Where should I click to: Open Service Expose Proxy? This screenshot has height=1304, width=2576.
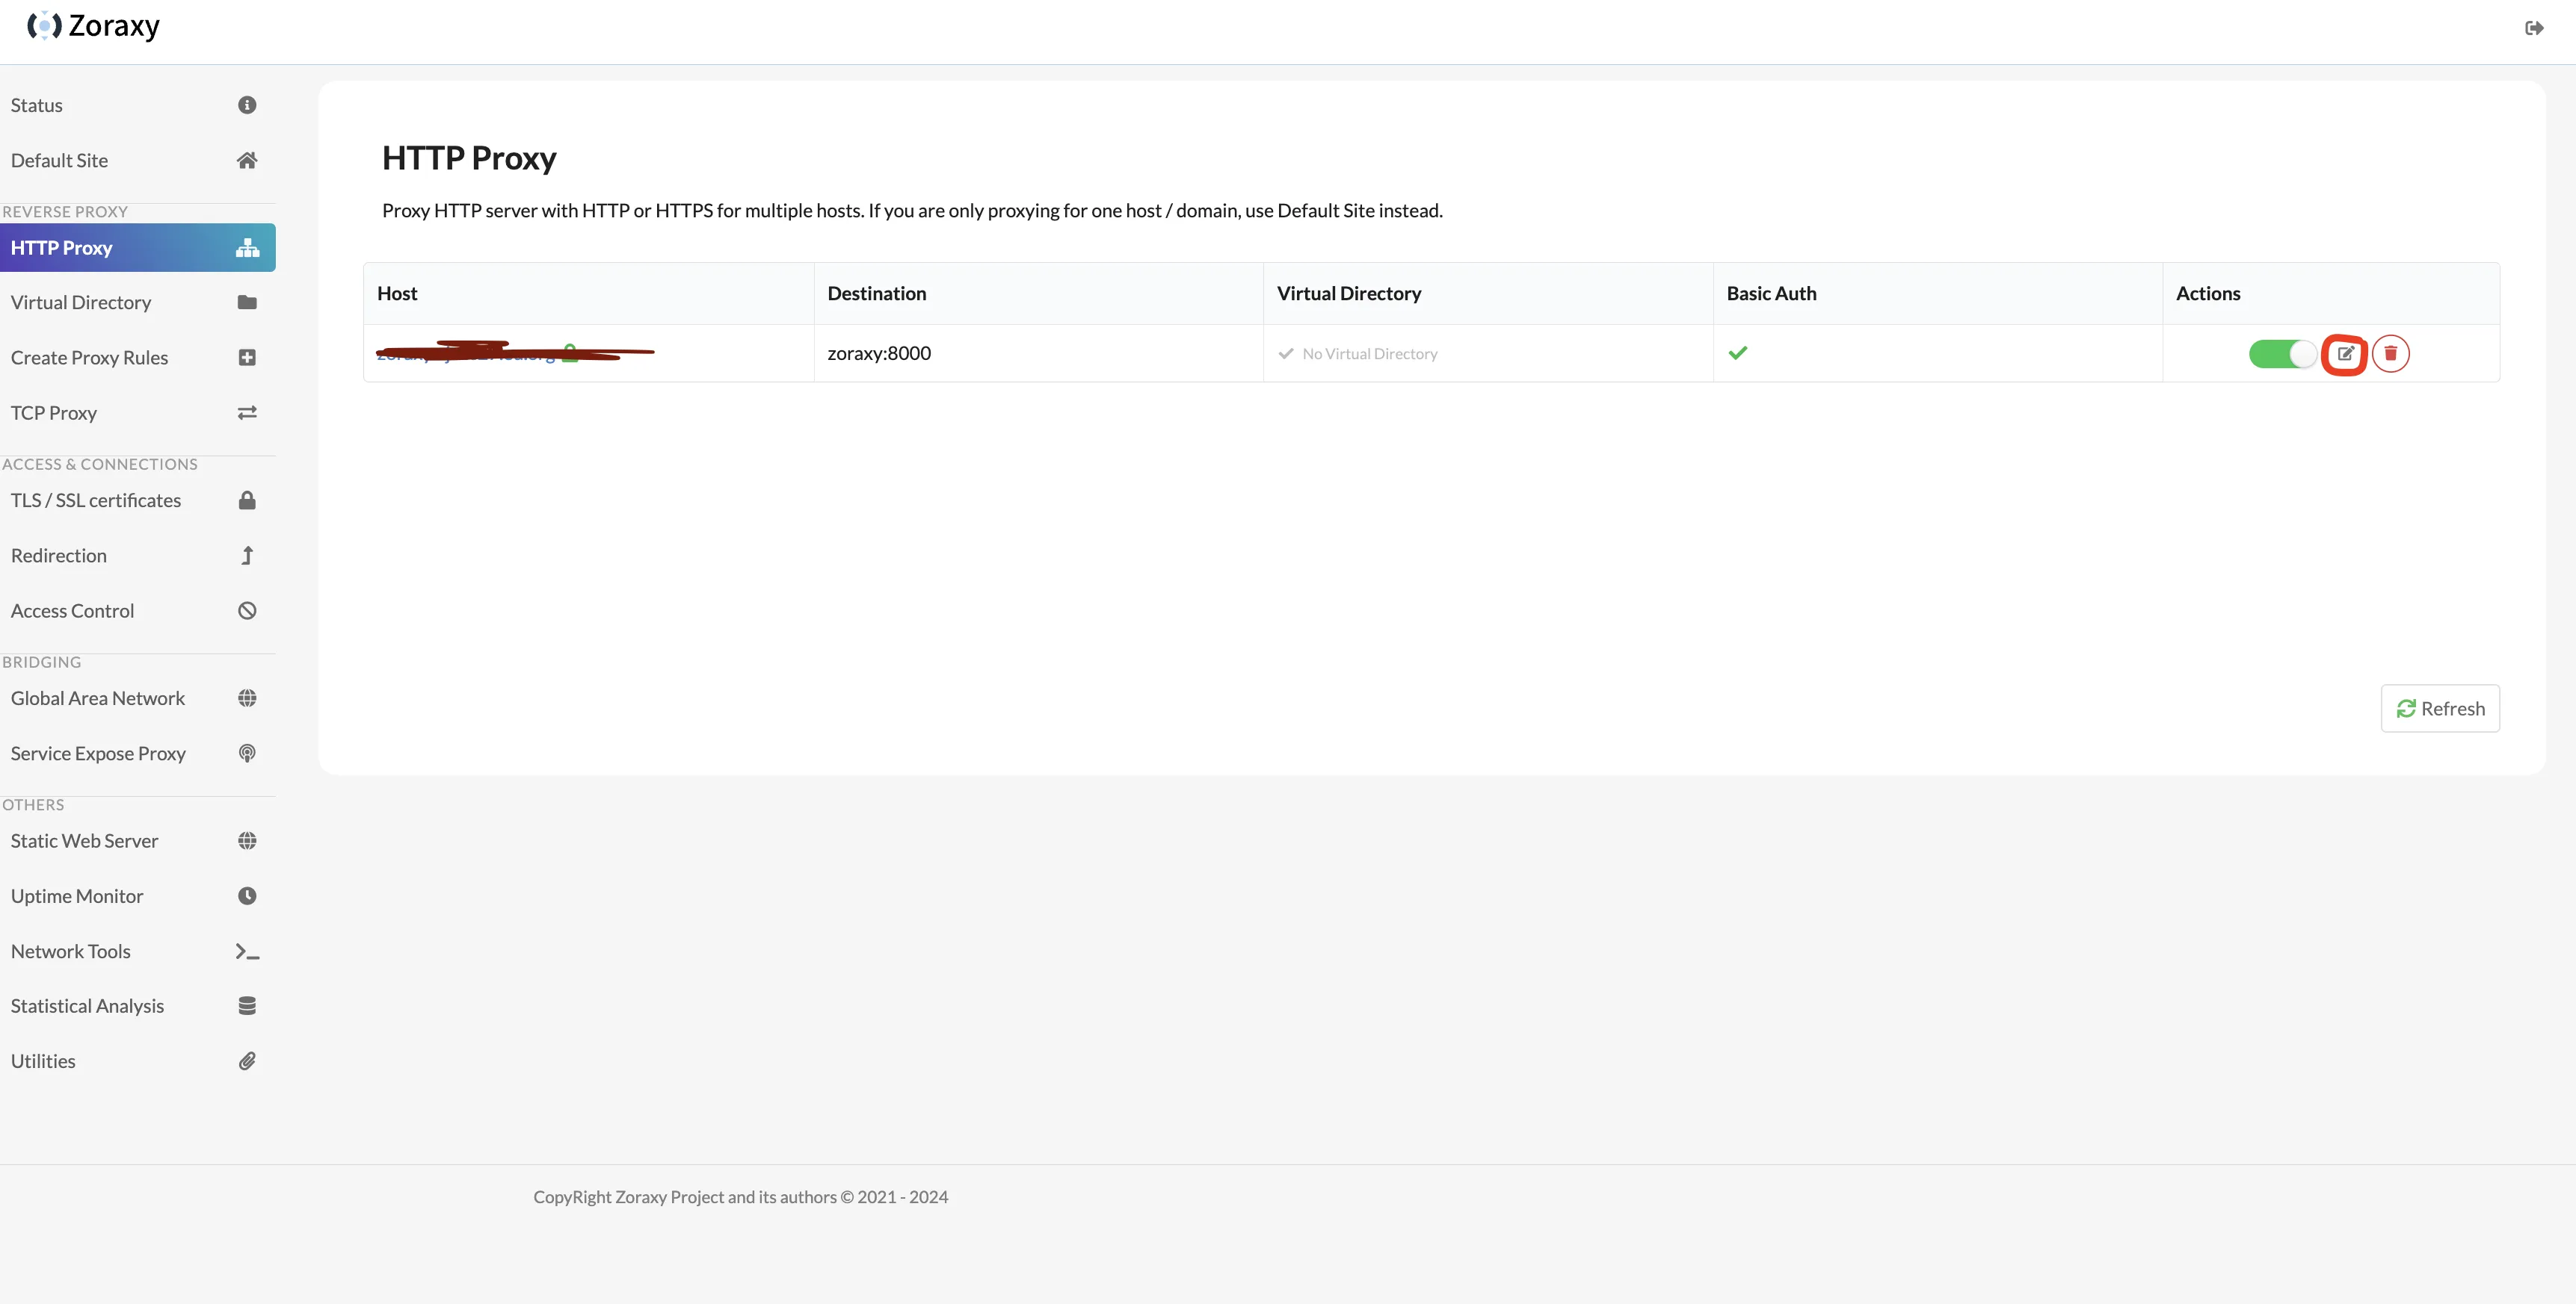(138, 754)
